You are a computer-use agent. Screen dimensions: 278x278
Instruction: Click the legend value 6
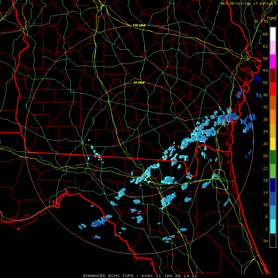(x=266, y=217)
